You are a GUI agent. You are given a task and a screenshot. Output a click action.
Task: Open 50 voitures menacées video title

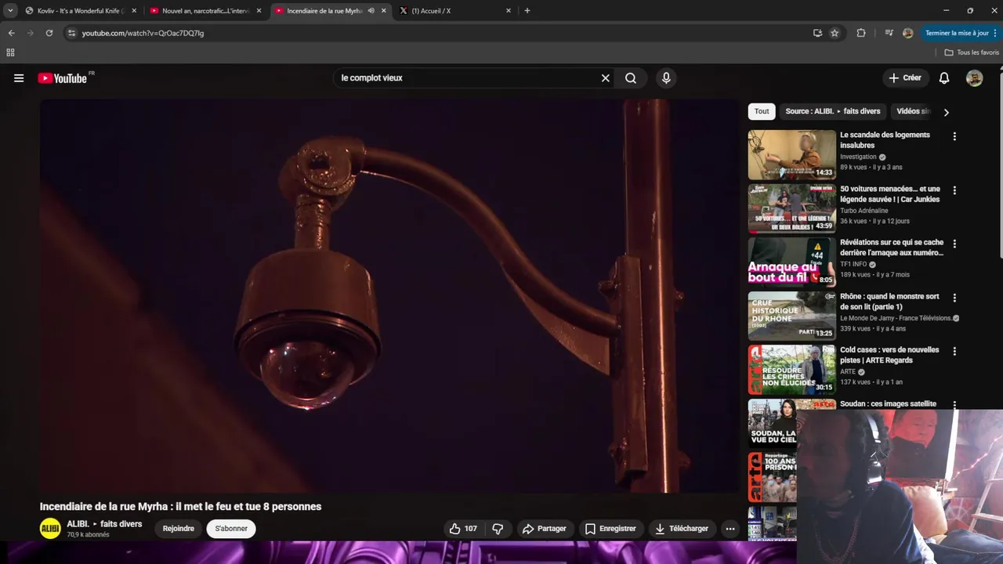point(890,194)
